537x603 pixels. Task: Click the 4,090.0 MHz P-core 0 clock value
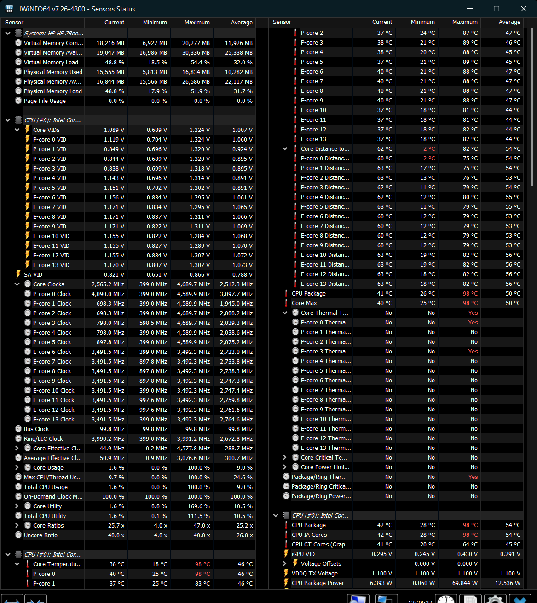(x=108, y=294)
